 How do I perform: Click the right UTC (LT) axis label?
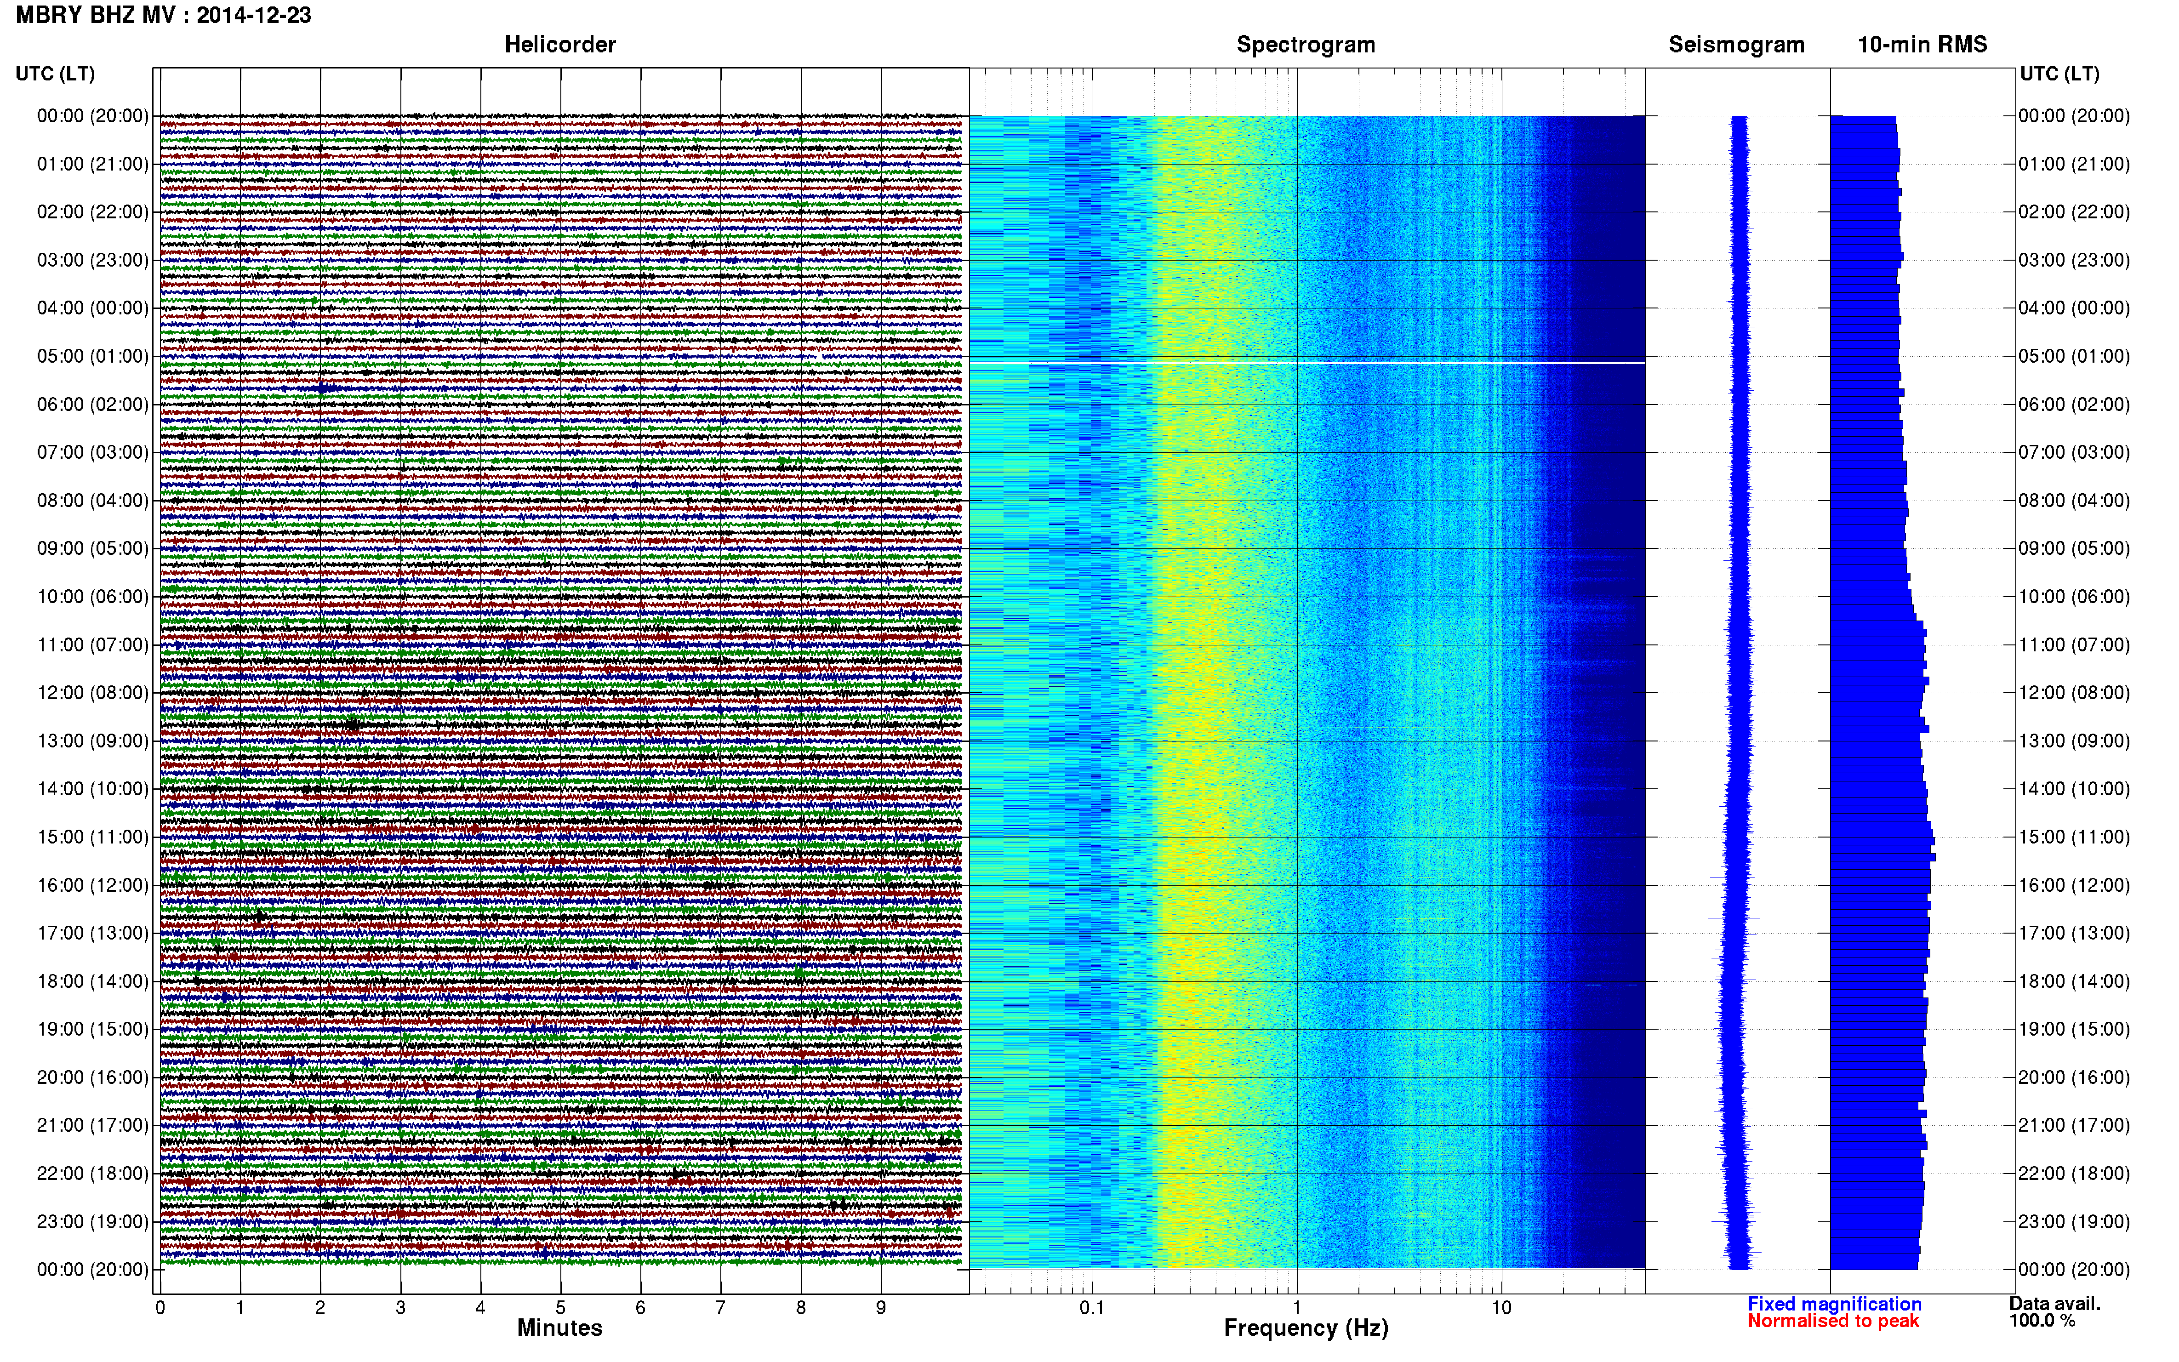(x=2059, y=74)
